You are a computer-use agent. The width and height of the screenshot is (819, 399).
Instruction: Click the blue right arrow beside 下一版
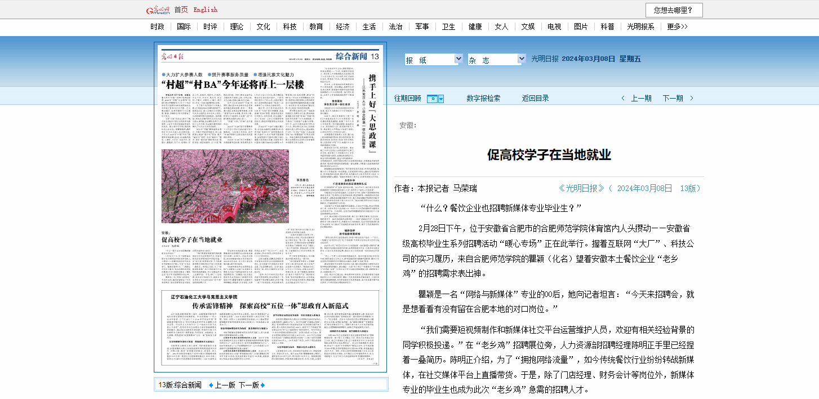262,385
